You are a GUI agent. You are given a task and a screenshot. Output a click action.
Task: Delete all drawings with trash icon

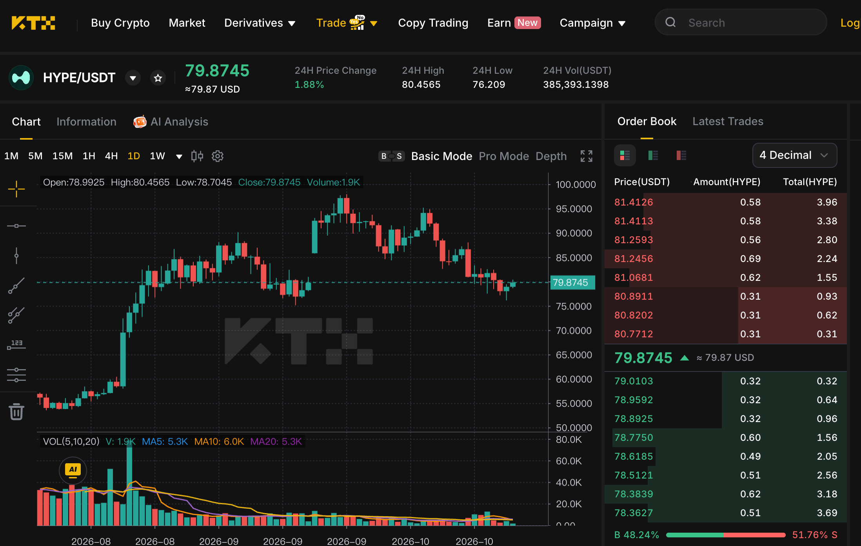(16, 411)
